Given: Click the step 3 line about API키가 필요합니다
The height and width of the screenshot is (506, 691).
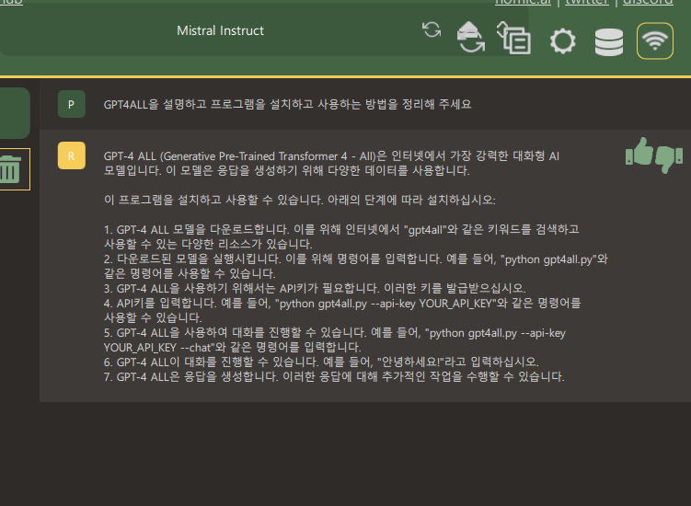Looking at the screenshot, I should click(x=315, y=288).
